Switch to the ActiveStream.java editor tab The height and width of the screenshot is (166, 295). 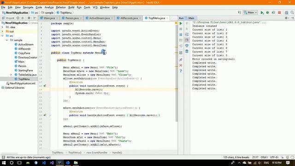click(x=99, y=18)
